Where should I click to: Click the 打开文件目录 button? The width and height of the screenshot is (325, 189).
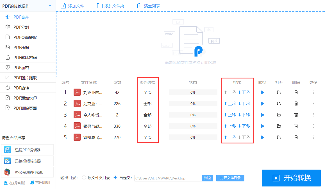230,178
